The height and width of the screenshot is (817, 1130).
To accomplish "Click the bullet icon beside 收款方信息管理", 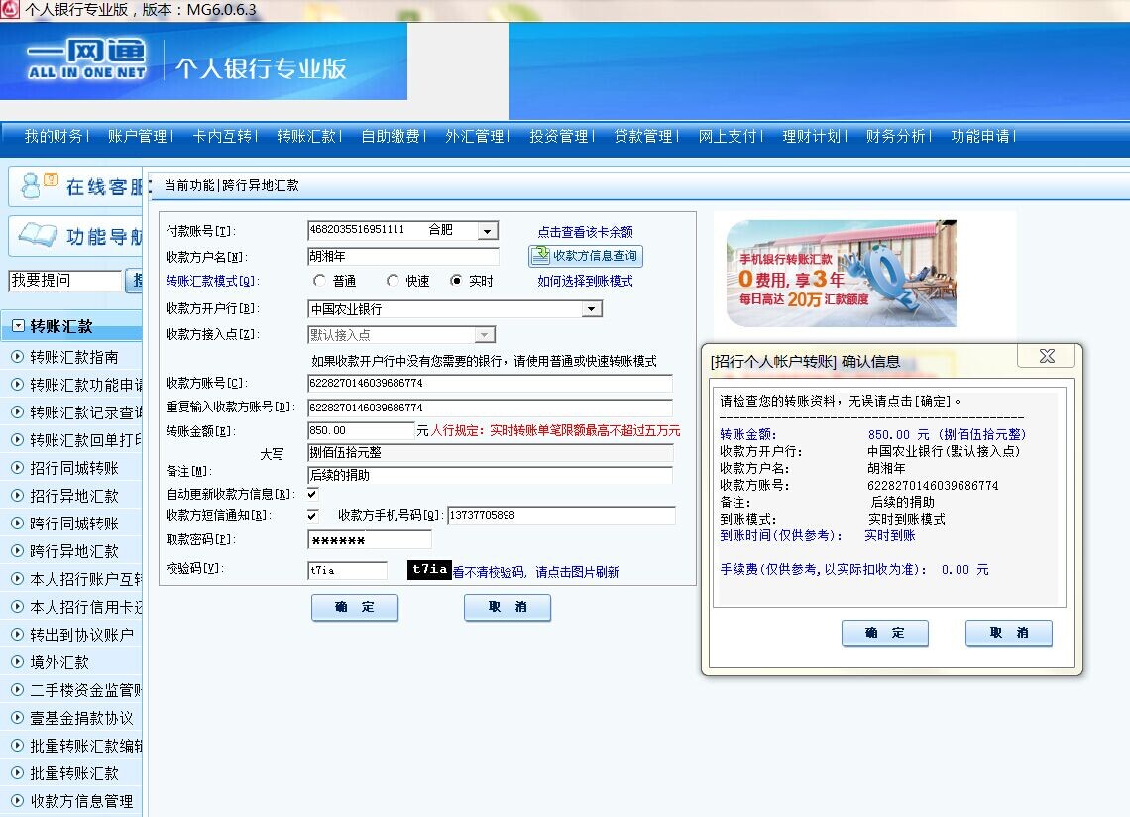I will (17, 800).
